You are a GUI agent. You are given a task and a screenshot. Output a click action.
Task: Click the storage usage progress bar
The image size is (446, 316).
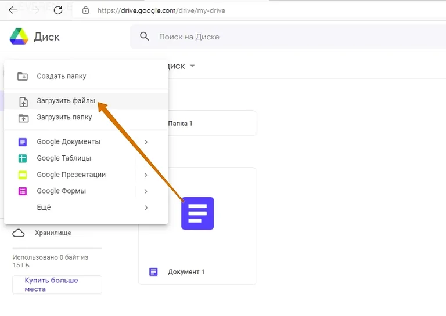pyautogui.click(x=57, y=248)
